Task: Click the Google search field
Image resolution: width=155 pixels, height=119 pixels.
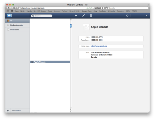Action: (127, 8)
